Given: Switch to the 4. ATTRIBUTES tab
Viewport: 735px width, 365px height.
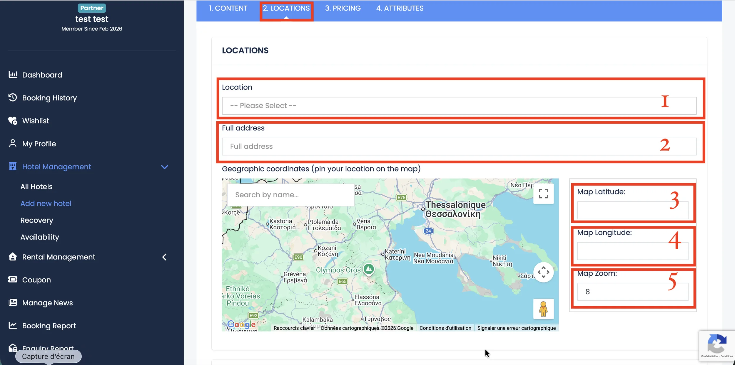Looking at the screenshot, I should (x=400, y=8).
